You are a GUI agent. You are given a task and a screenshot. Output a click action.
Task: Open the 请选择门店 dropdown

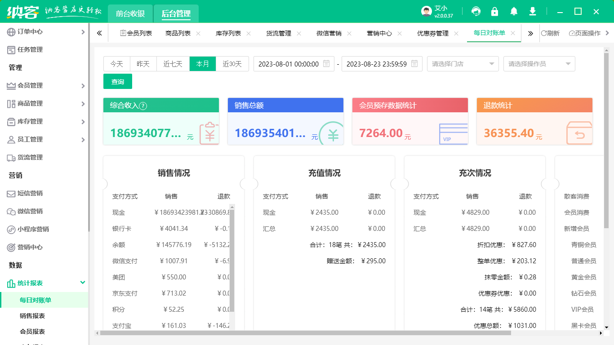[463, 63]
